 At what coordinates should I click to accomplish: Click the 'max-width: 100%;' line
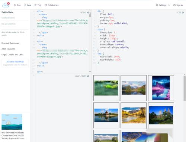coord(110,57)
